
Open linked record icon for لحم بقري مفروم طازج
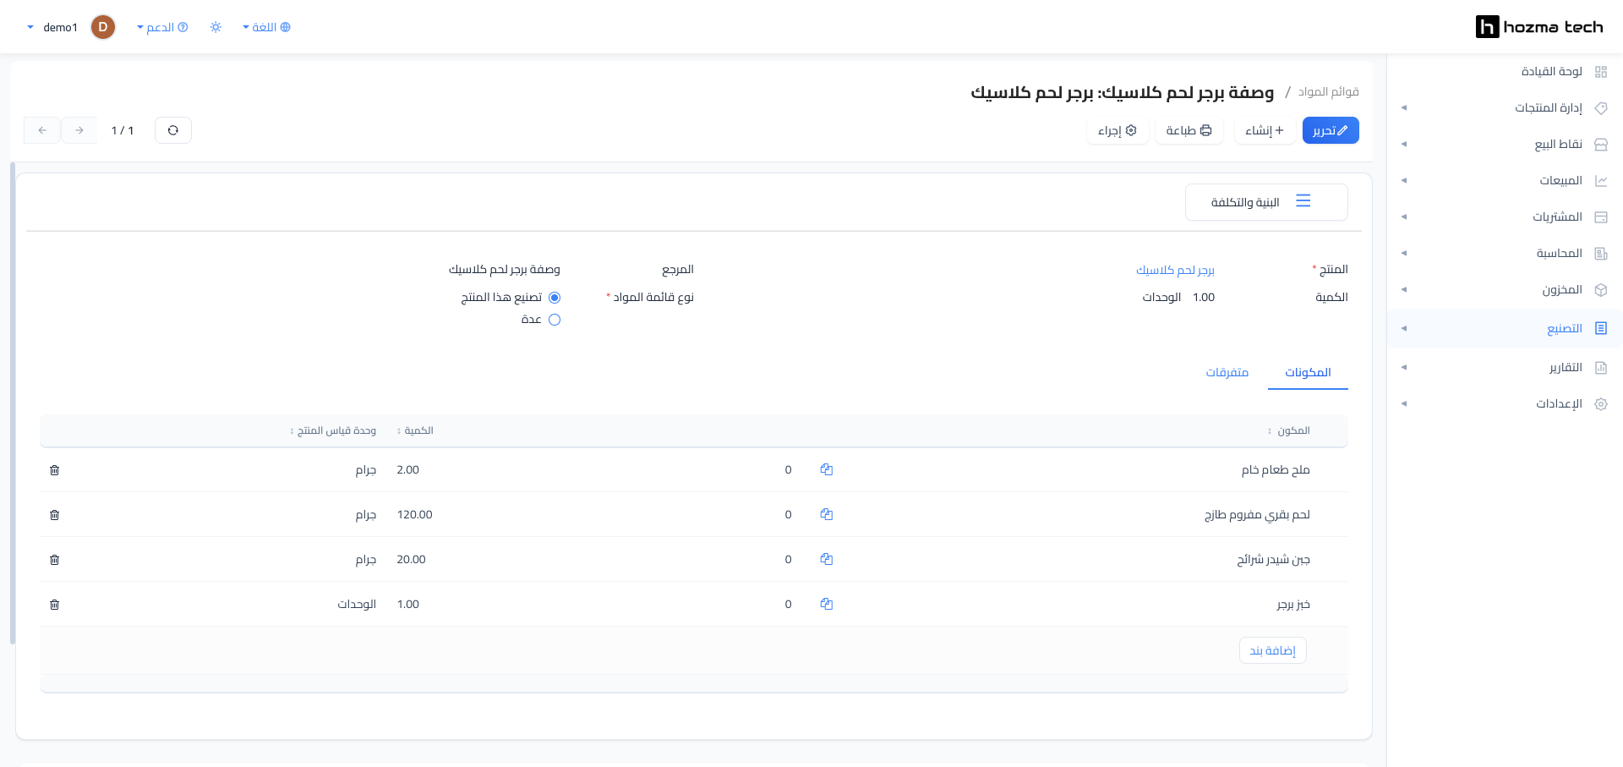pos(827,514)
